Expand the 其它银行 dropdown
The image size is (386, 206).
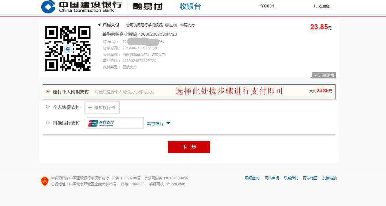click(x=158, y=123)
